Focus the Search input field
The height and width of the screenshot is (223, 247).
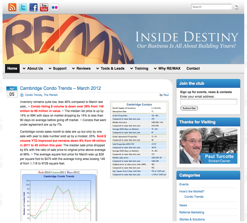(211, 7)
